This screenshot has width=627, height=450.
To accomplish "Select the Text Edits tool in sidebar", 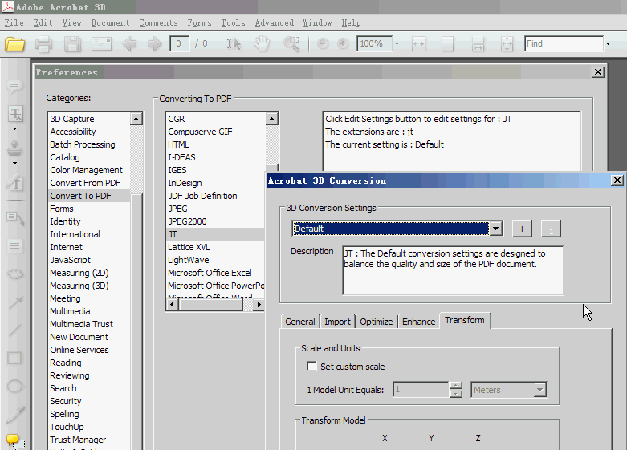I will click(15, 114).
